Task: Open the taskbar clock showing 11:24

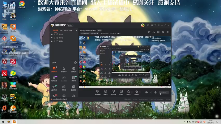Action: click(211, 122)
